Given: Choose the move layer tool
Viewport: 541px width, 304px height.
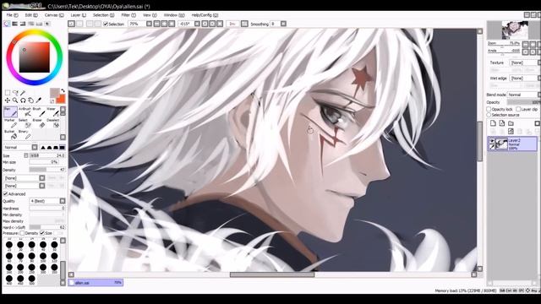Looking at the screenshot, I should pos(8,100).
